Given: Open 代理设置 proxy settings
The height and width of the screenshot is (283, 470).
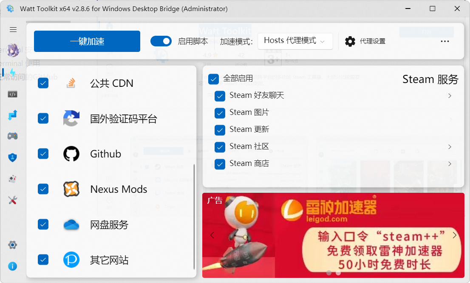Looking at the screenshot, I should pyautogui.click(x=365, y=41).
